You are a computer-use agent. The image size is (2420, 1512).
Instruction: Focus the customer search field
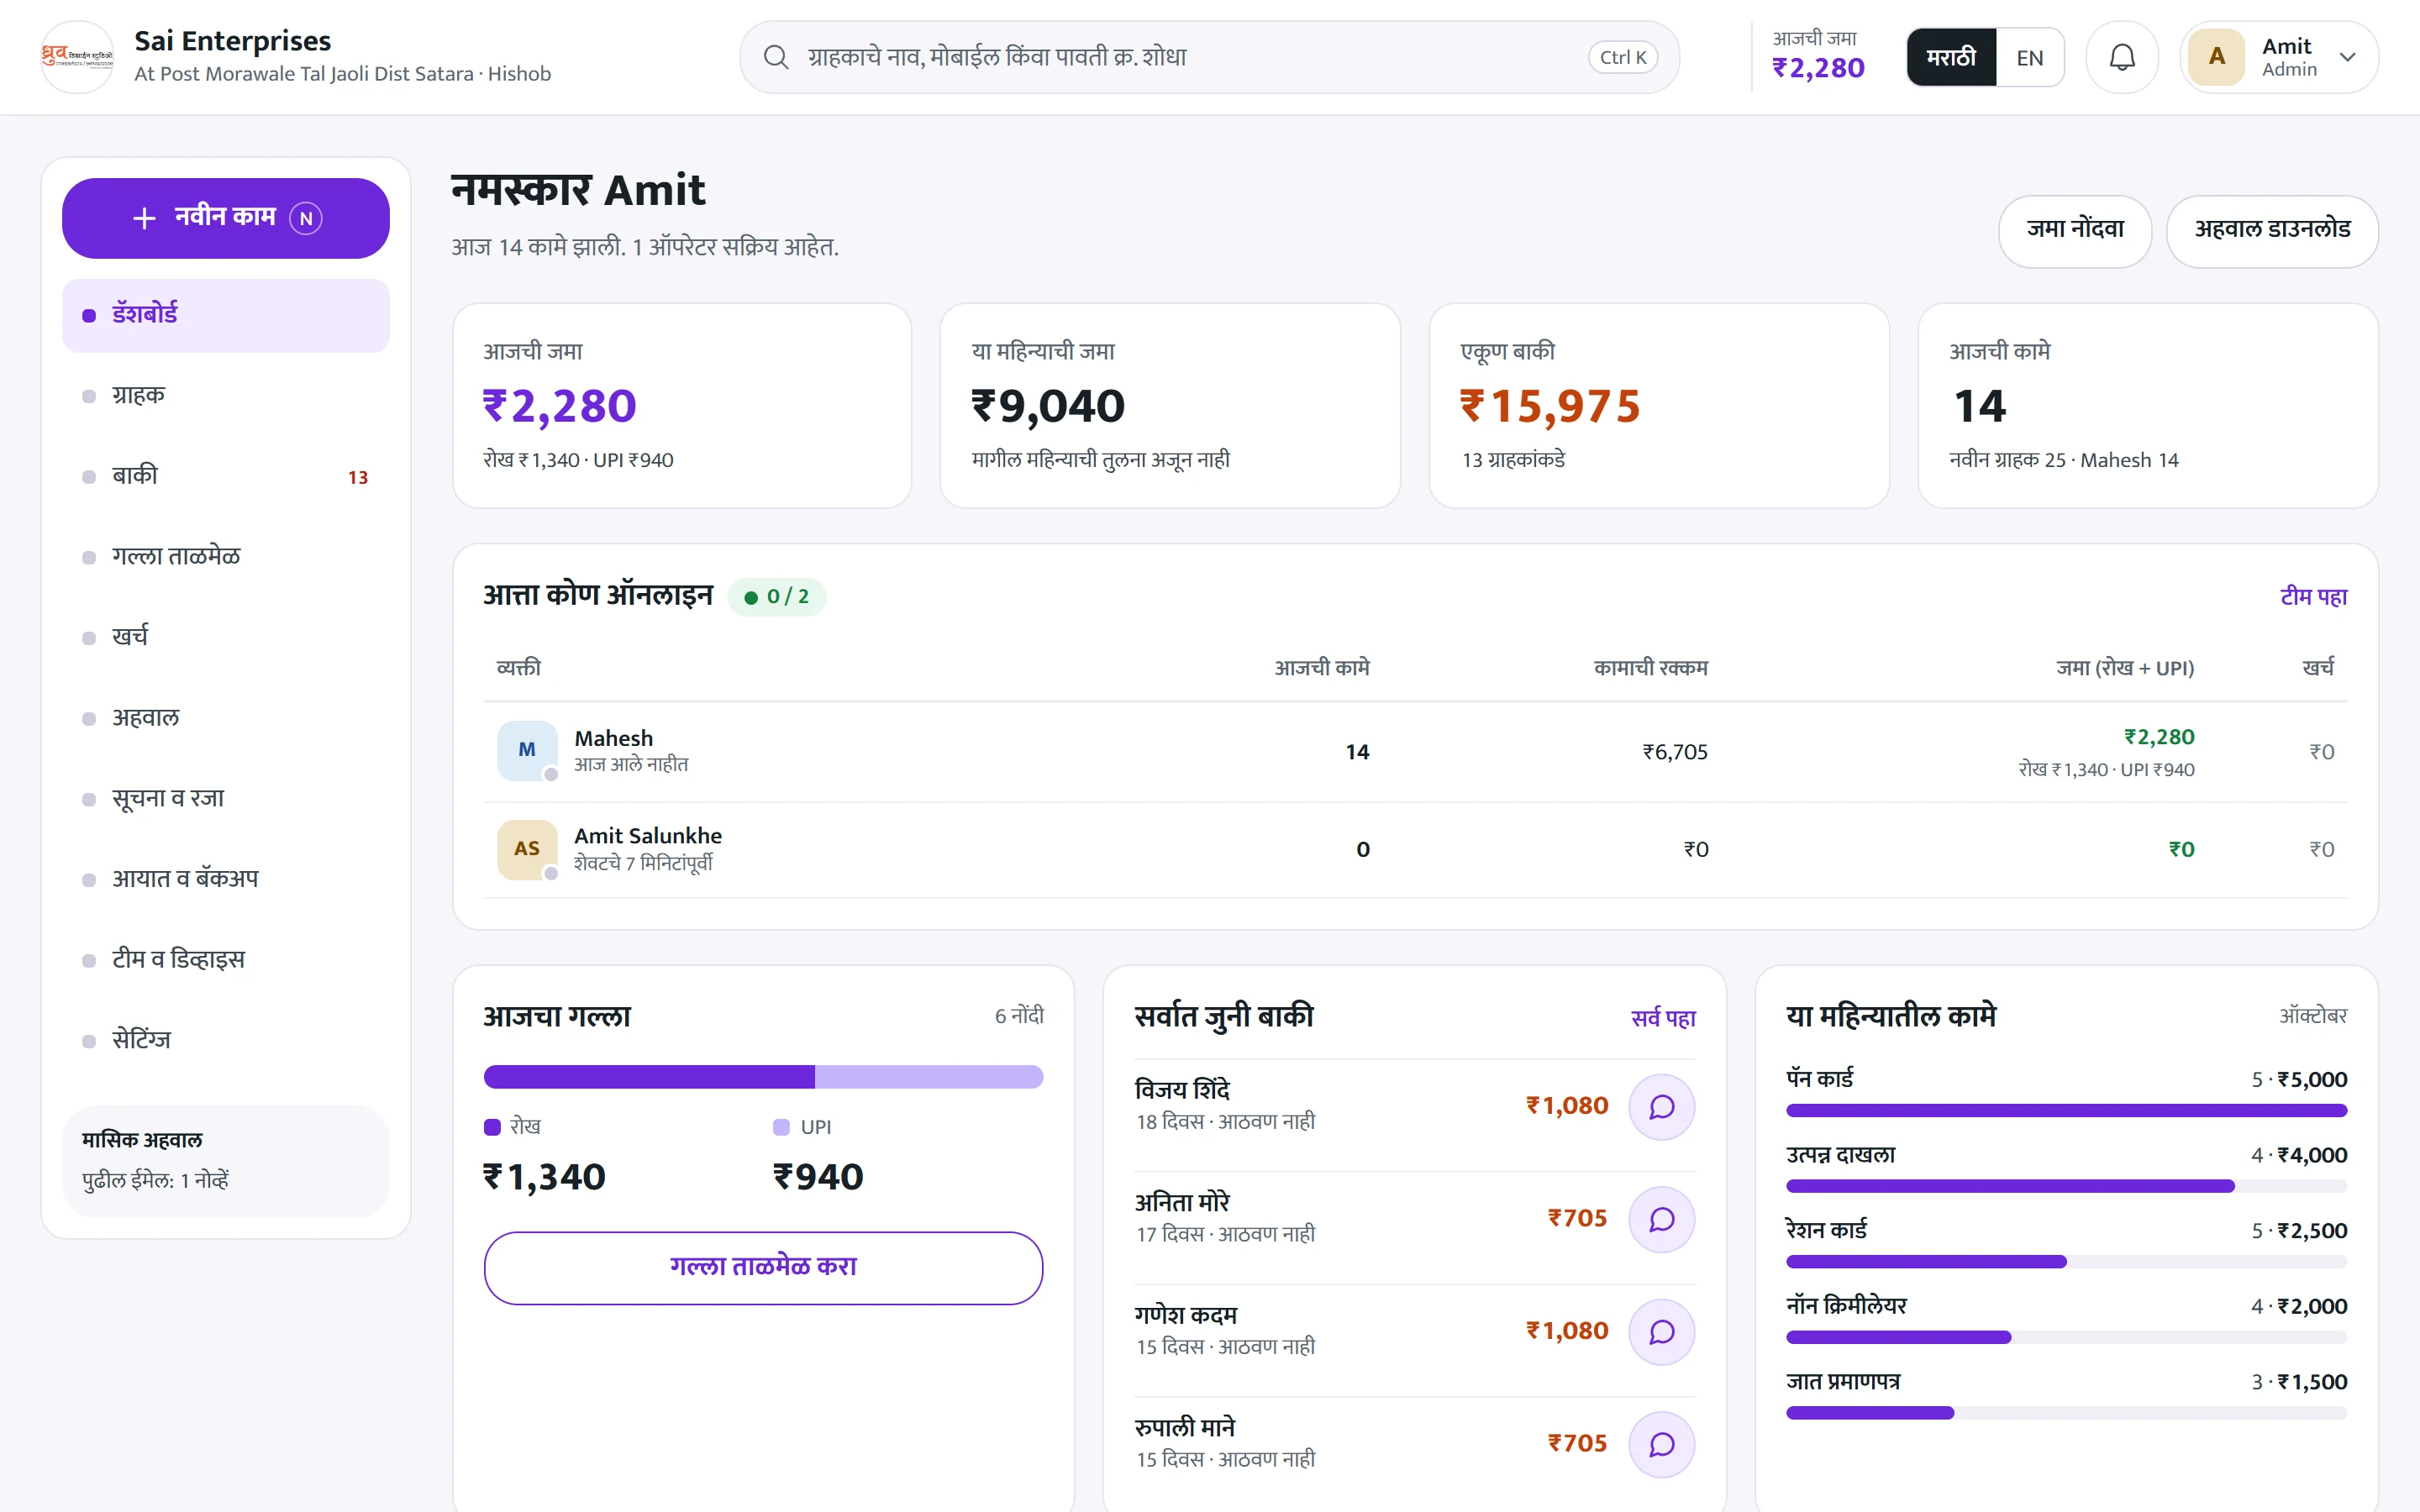[x=1209, y=57]
